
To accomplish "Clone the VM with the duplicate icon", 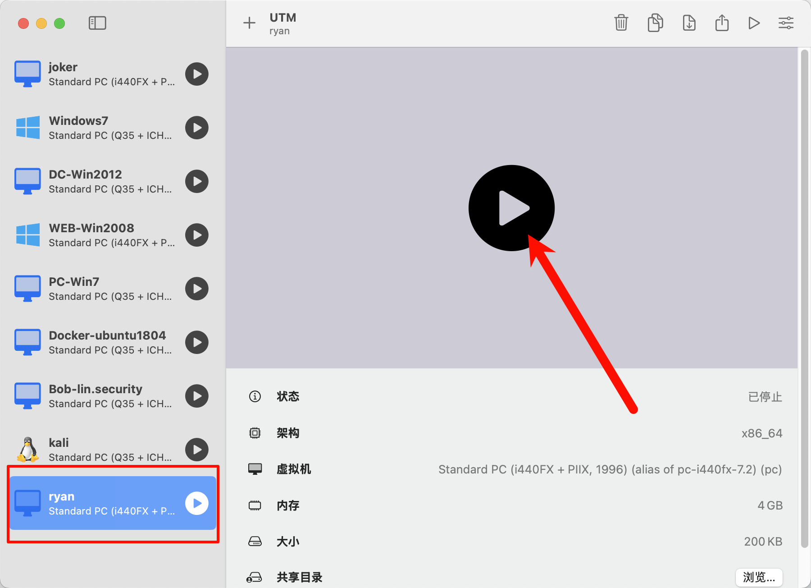I will 655,23.
